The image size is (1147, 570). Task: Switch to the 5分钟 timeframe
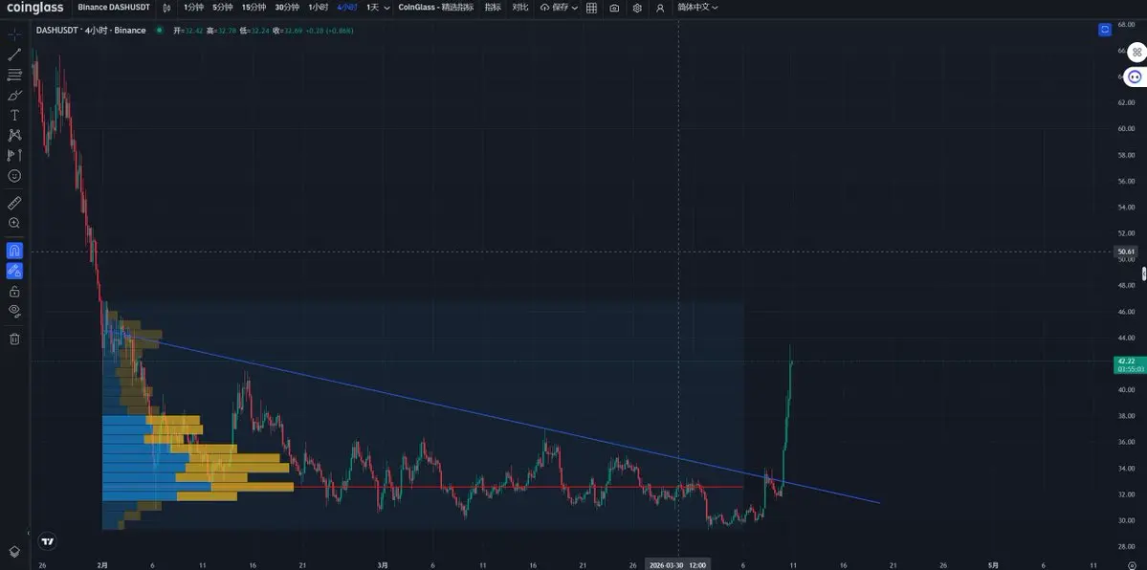tap(222, 8)
